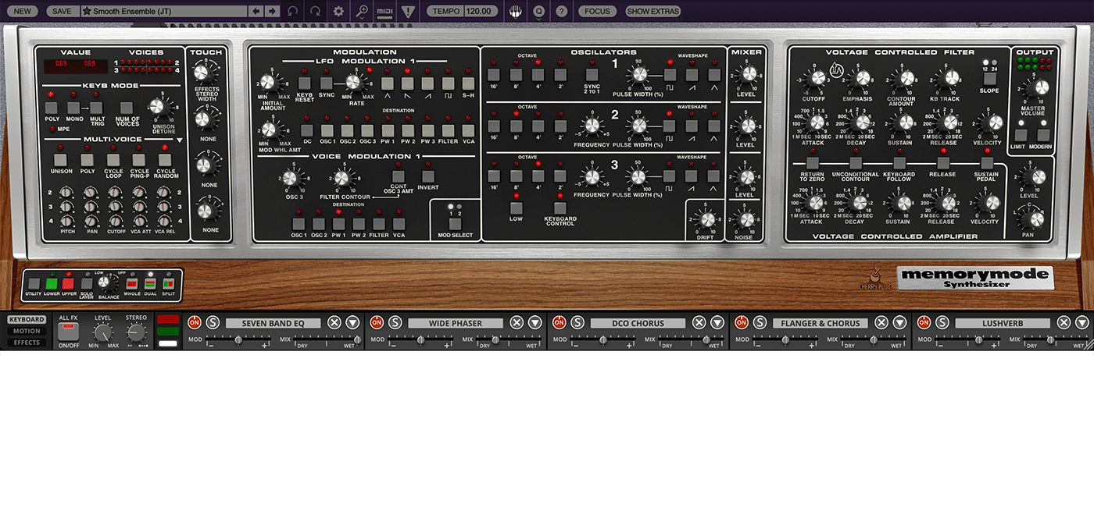1094x522 pixels.
Task: Click the Mod Select button
Action: (x=455, y=223)
